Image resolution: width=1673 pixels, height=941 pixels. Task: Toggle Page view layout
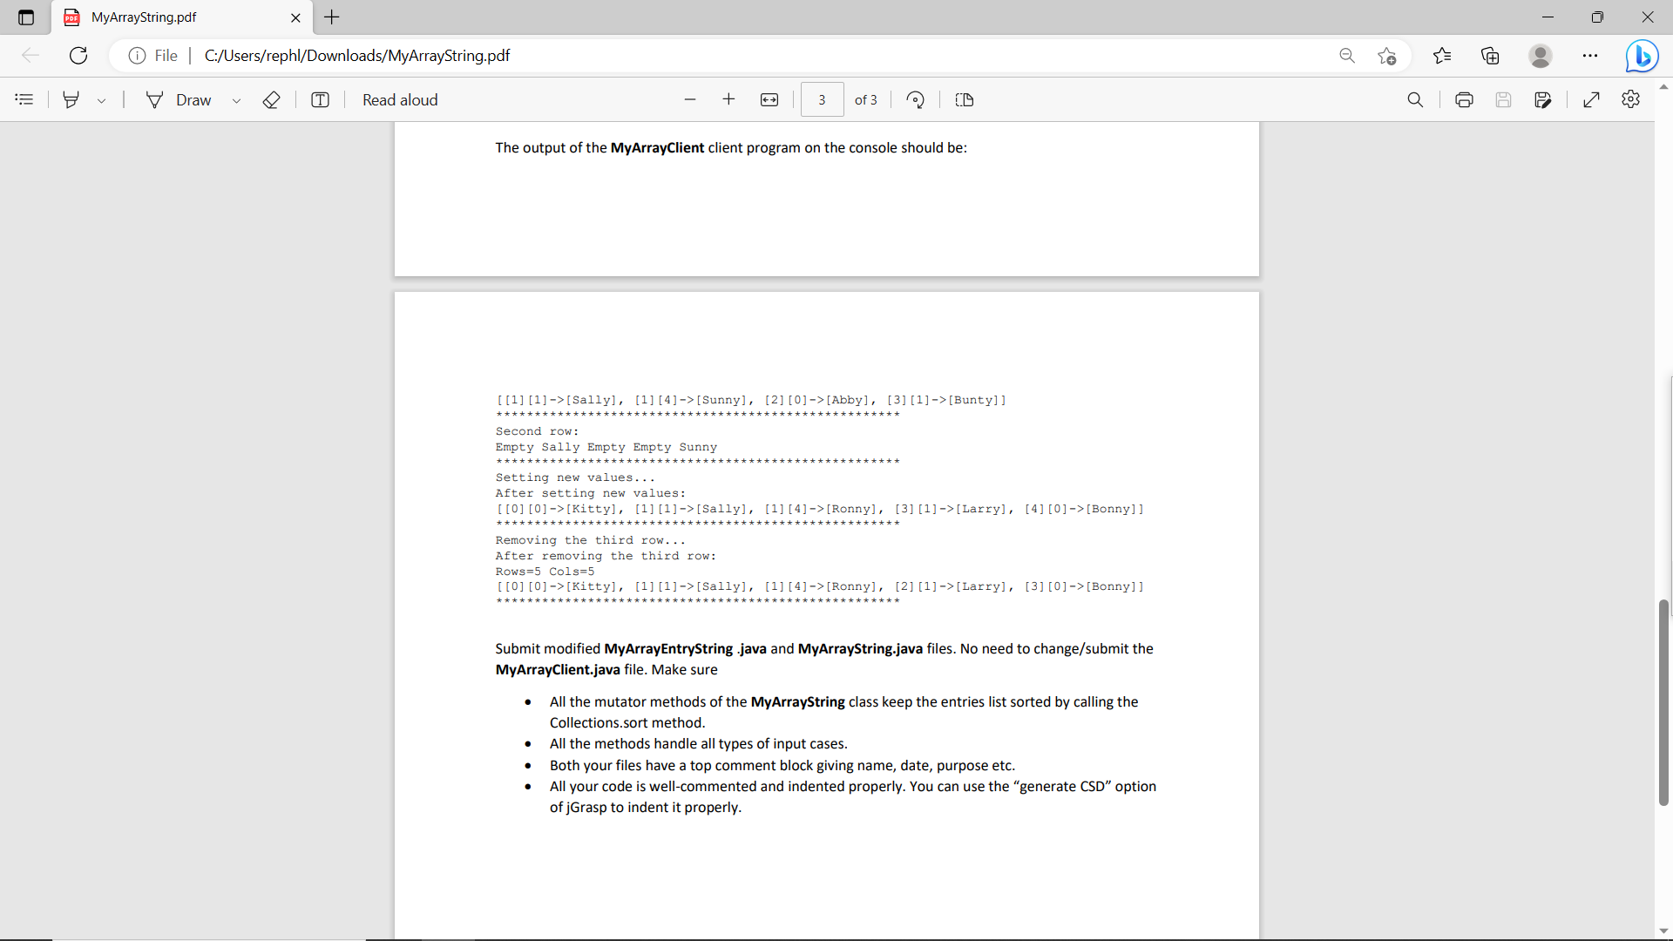point(965,100)
